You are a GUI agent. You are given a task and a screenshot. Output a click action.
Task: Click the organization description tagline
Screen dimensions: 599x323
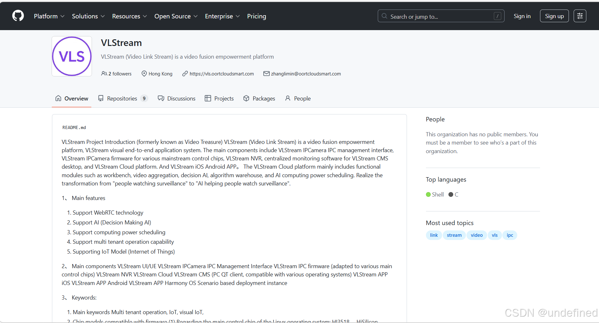[x=187, y=57]
